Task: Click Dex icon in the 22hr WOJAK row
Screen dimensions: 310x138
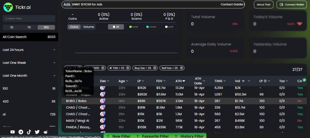Action: coord(103,88)
